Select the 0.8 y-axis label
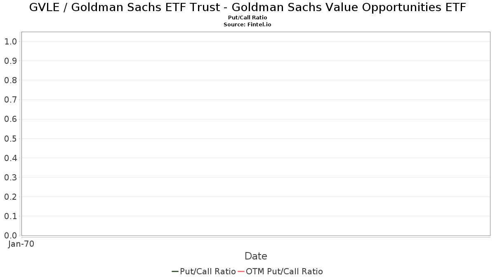The image size is (495, 278). pyautogui.click(x=10, y=80)
